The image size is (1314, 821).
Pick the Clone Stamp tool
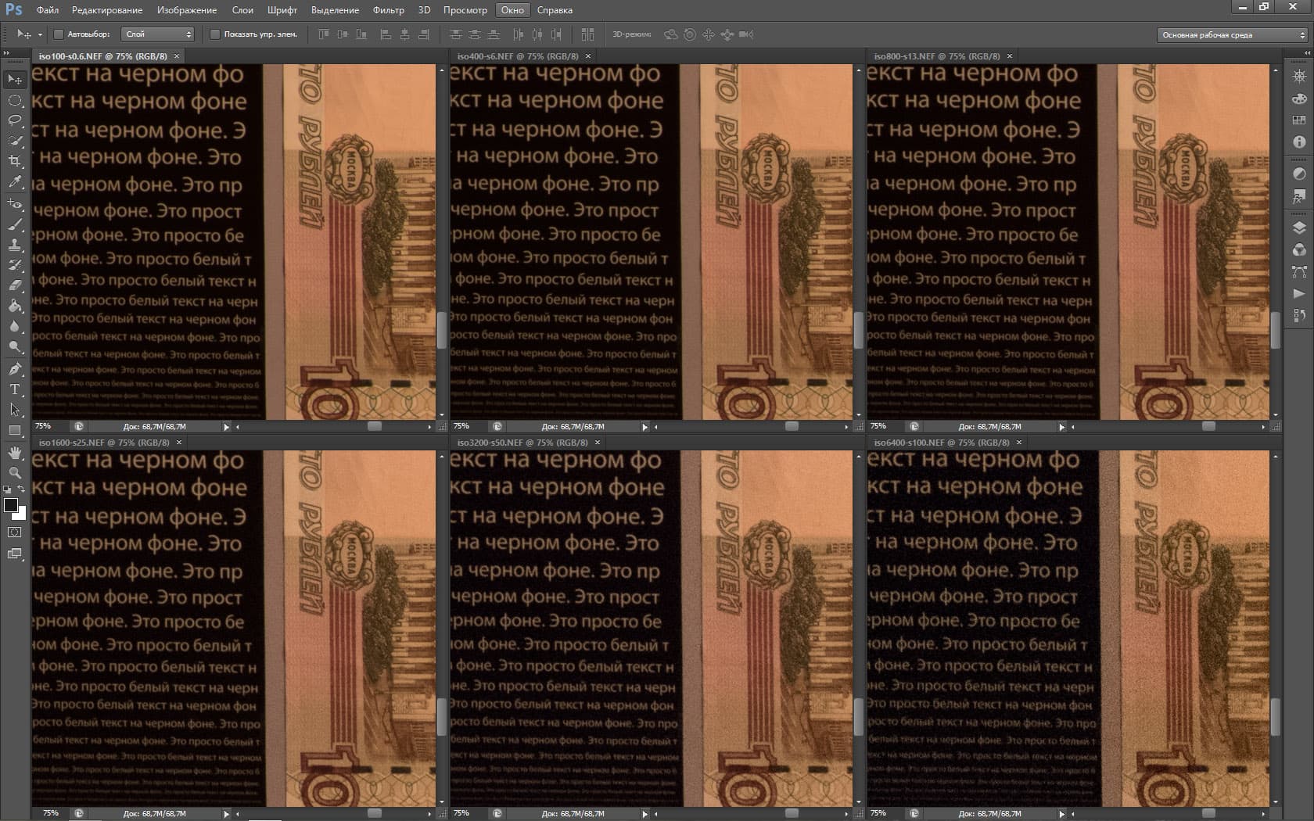15,245
